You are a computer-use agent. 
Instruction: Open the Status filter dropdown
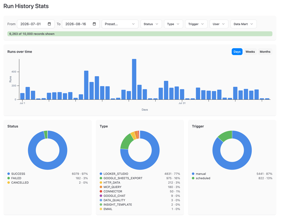(151, 24)
